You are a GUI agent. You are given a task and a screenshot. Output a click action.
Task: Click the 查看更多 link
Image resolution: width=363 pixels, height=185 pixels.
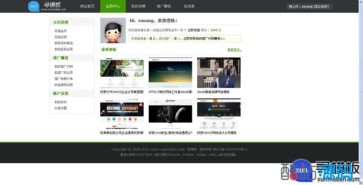(234, 50)
